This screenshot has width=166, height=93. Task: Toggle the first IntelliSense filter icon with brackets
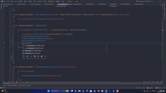click(24, 56)
